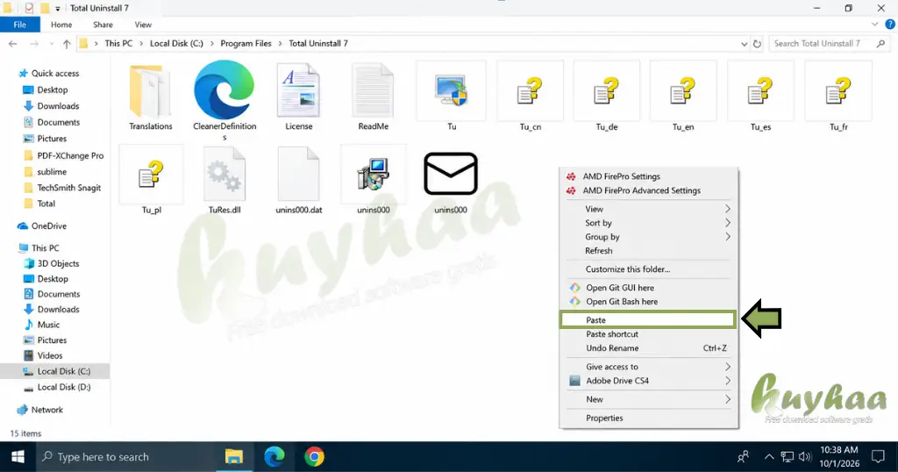Choose Paste in the context menu
898x472 pixels.
coord(648,319)
